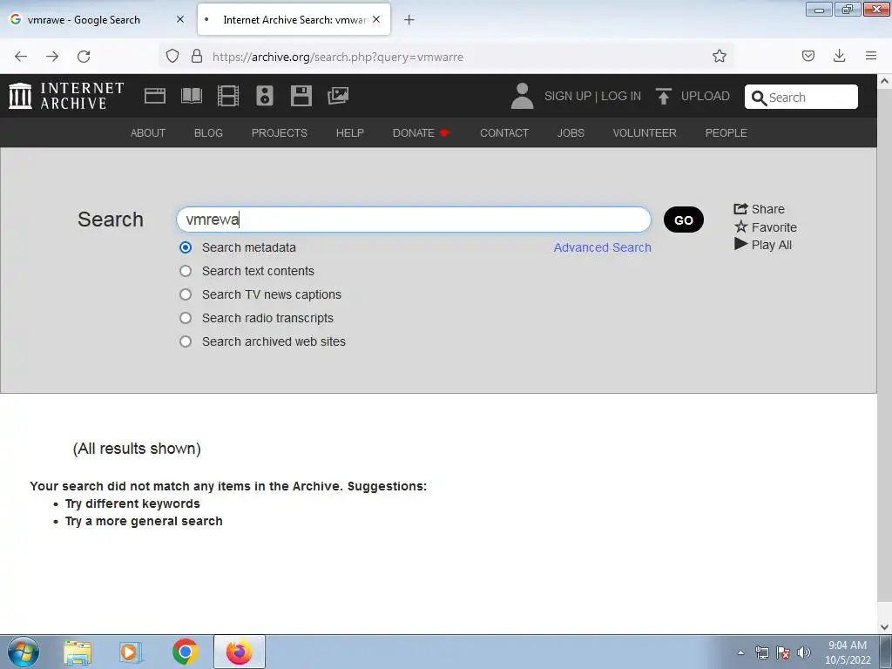The height and width of the screenshot is (669, 892).
Task: Open the BLOG menu item
Action: 208,132
